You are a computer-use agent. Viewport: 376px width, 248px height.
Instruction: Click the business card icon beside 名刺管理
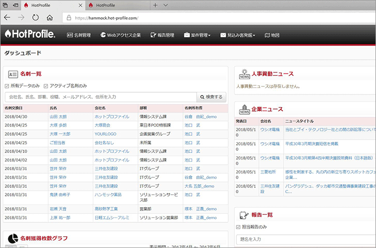tap(70, 35)
